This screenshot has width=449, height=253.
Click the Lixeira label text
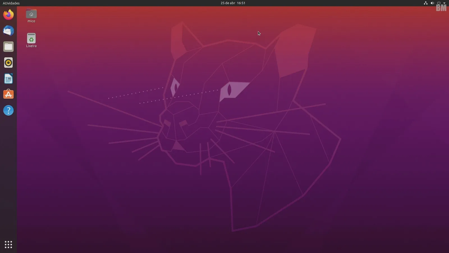click(31, 46)
